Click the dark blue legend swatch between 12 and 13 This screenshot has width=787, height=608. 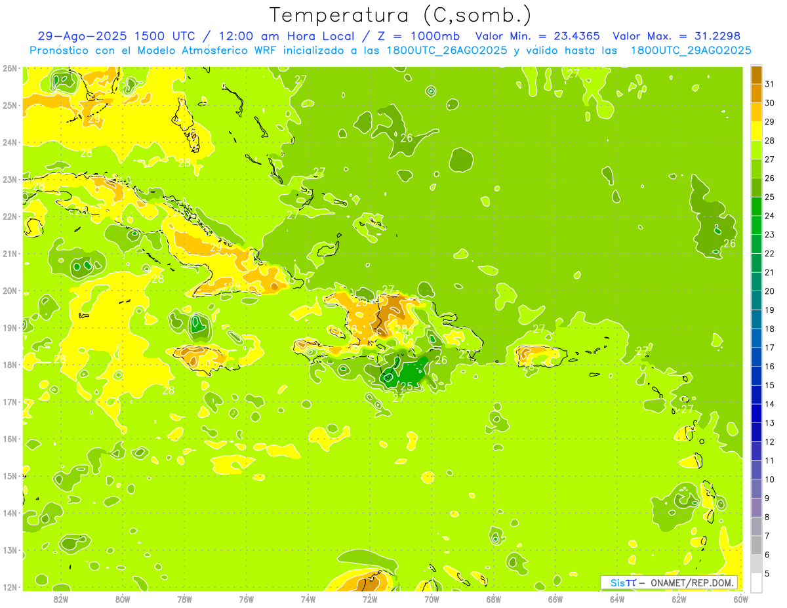coord(756,432)
